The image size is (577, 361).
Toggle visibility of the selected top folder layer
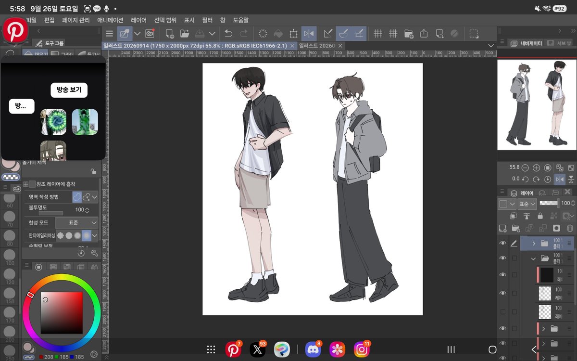[x=503, y=244]
